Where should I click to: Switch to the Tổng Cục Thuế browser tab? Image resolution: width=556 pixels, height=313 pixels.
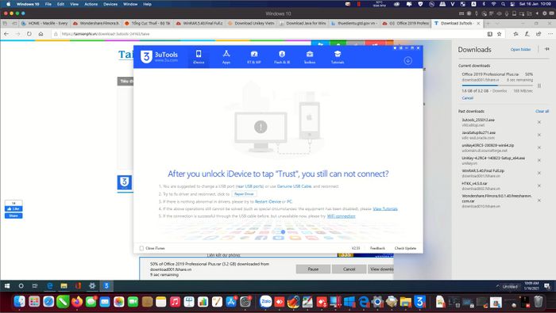point(148,23)
